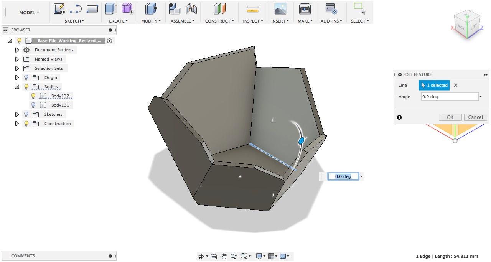The width and height of the screenshot is (491, 262).
Task: Click the info icon in Edit Feature dialog
Action: (x=399, y=117)
